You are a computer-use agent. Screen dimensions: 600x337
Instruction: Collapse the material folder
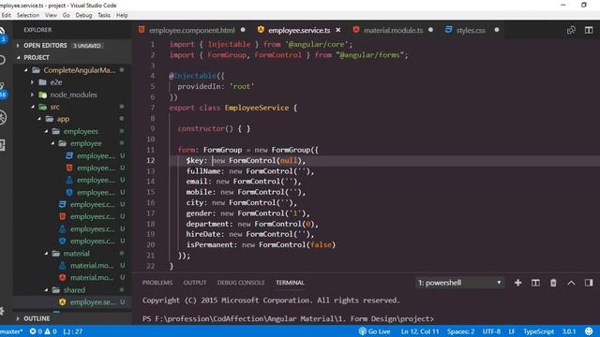click(x=46, y=254)
